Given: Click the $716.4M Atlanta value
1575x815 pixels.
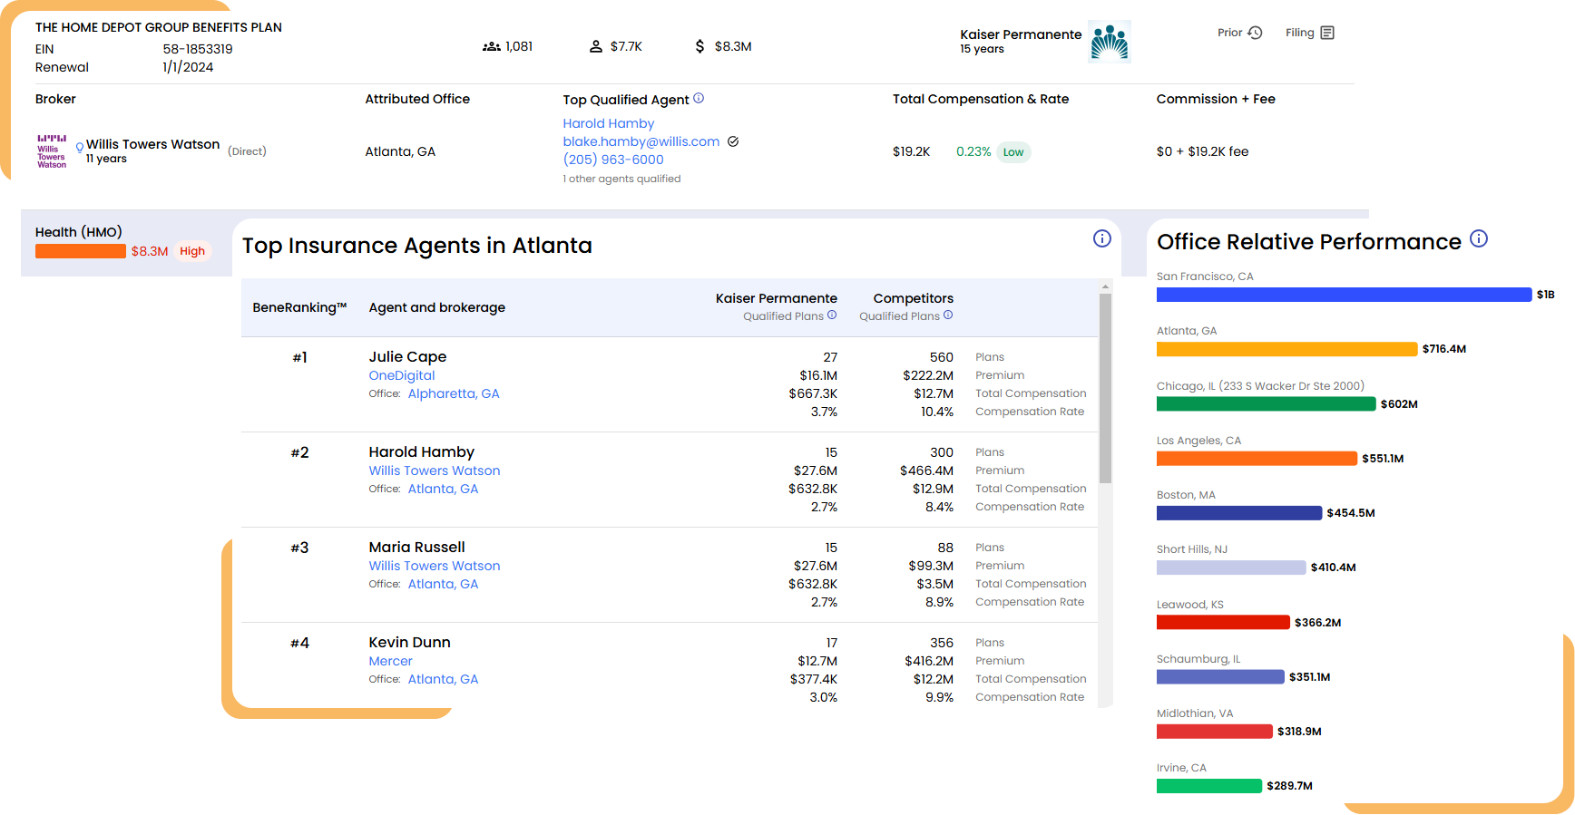Looking at the screenshot, I should tap(1443, 349).
